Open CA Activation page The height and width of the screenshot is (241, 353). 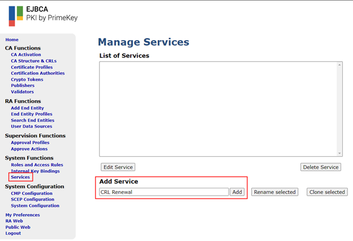pos(26,55)
